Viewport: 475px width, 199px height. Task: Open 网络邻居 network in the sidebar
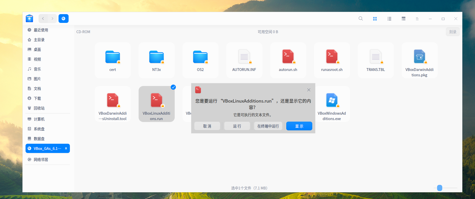click(x=48, y=160)
